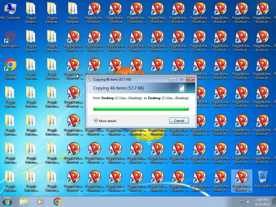276x207 pixels.
Task: Click the highlighted PeggleExtreme shortcut beside Recycle Bin
Action: pyautogui.click(x=242, y=181)
